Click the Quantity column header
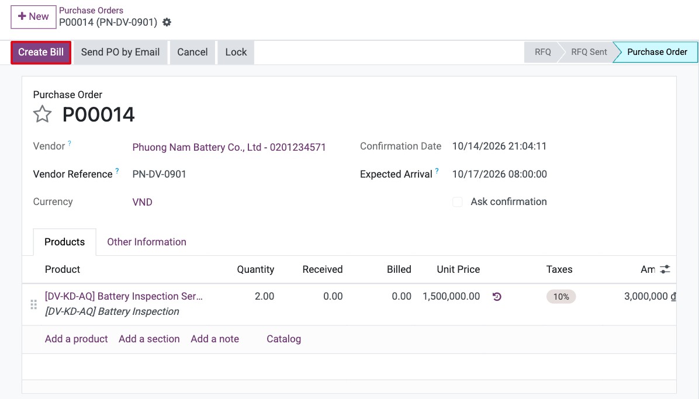The image size is (699, 399). 255,269
